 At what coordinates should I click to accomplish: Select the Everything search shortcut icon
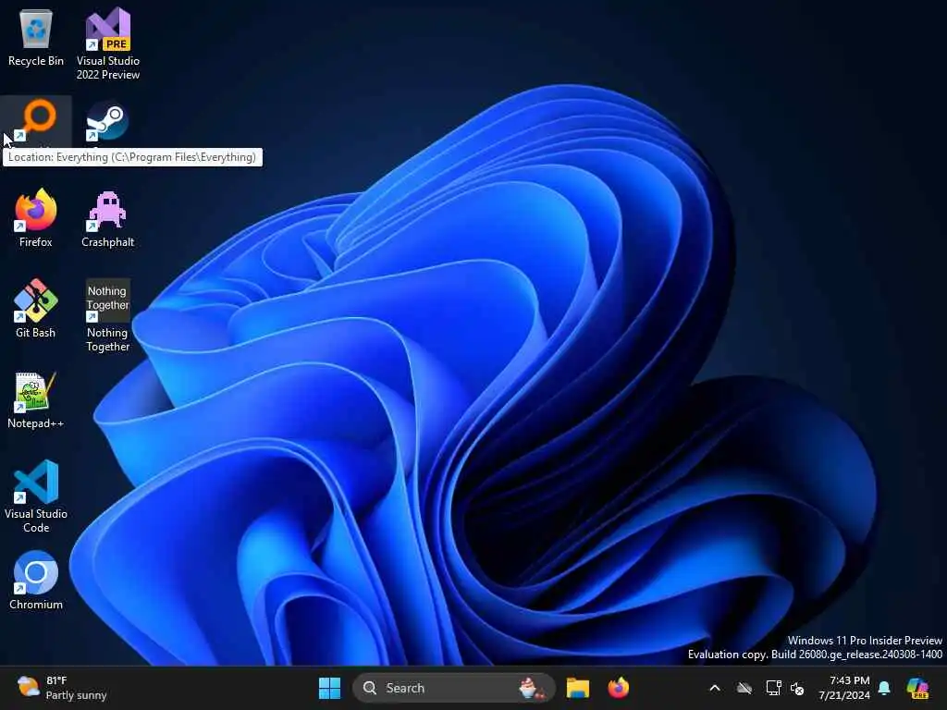[36, 121]
